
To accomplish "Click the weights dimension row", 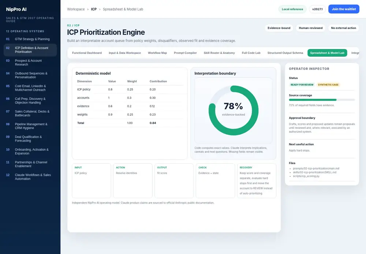I will pyautogui.click(x=130, y=115).
